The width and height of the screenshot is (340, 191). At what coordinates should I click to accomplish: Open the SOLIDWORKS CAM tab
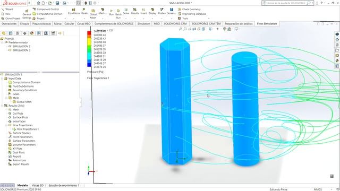click(175, 23)
